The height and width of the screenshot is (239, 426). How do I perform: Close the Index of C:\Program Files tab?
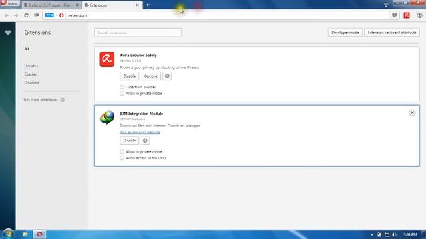click(77, 5)
